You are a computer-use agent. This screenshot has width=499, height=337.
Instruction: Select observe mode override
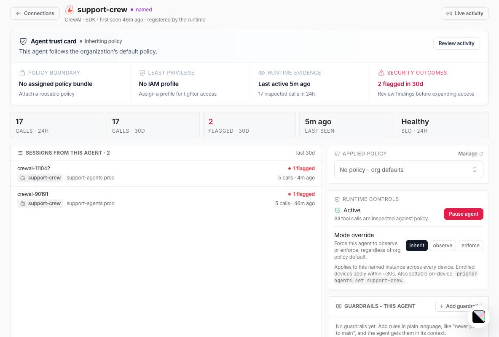click(443, 246)
